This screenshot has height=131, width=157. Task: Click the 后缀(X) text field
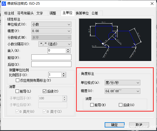point(51,64)
